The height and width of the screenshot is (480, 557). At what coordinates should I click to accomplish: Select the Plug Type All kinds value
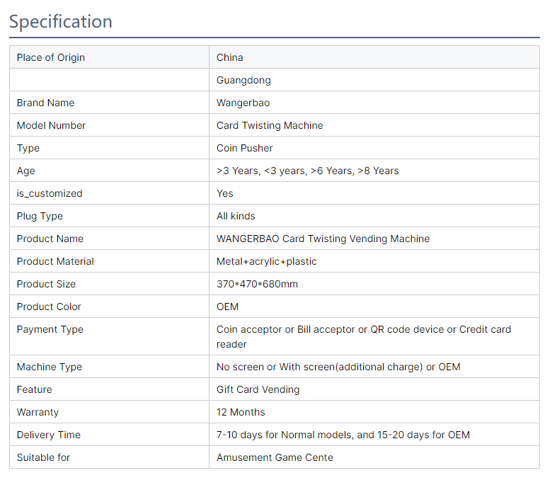point(236,216)
